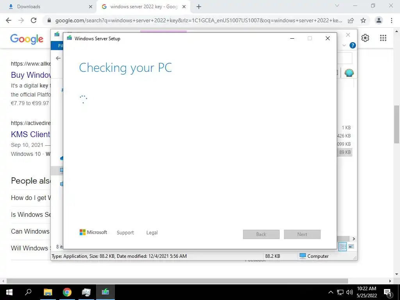Expand the 'Can Windows' question
This screenshot has width=400, height=300.
[x=30, y=231]
